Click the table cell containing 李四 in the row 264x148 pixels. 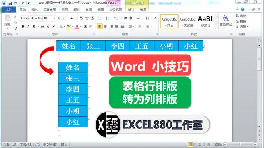pos(117,46)
